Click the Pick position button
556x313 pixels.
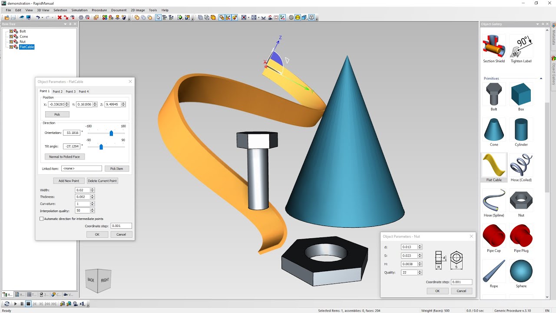(57, 114)
